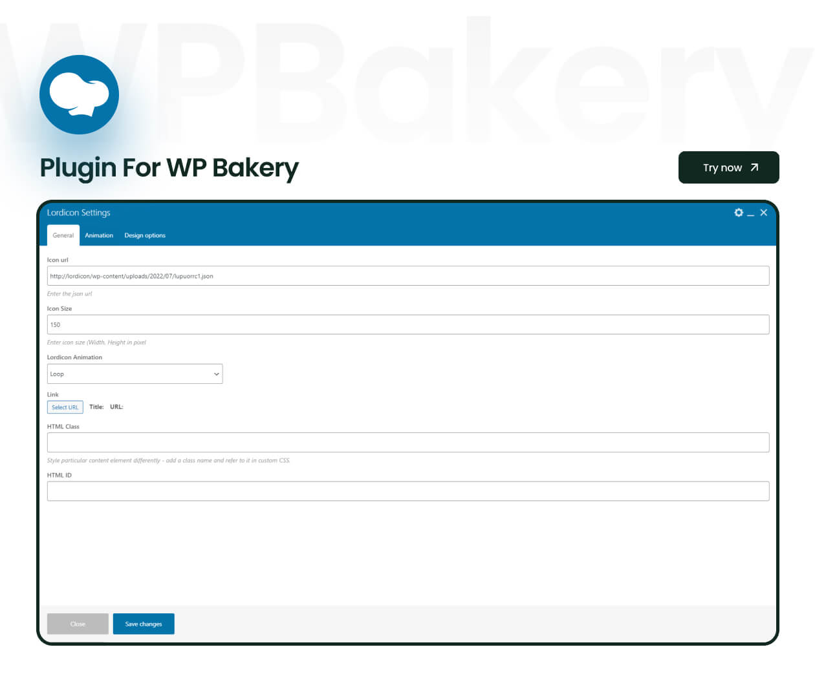Click the 'Lordicon Animation' field label
815x678 pixels.
(x=74, y=357)
